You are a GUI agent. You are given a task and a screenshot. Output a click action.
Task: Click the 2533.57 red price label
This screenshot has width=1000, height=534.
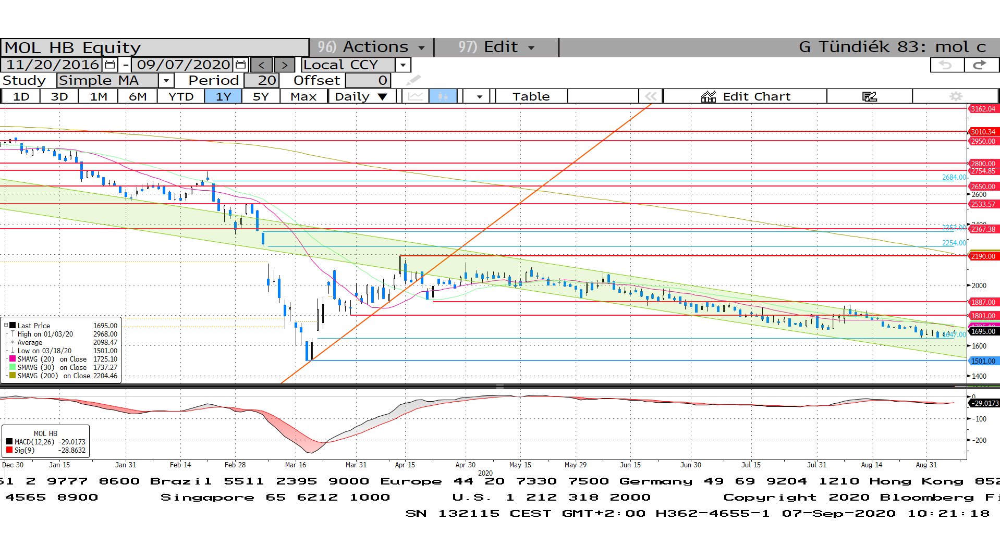click(x=983, y=204)
